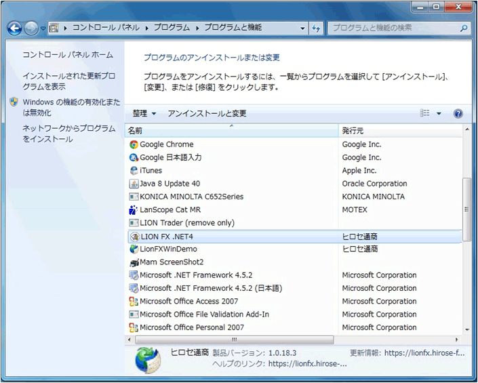The height and width of the screenshot is (383, 478).
Task: Click the 製品バージョン 1.0.18.3 value
Action: coord(282,353)
